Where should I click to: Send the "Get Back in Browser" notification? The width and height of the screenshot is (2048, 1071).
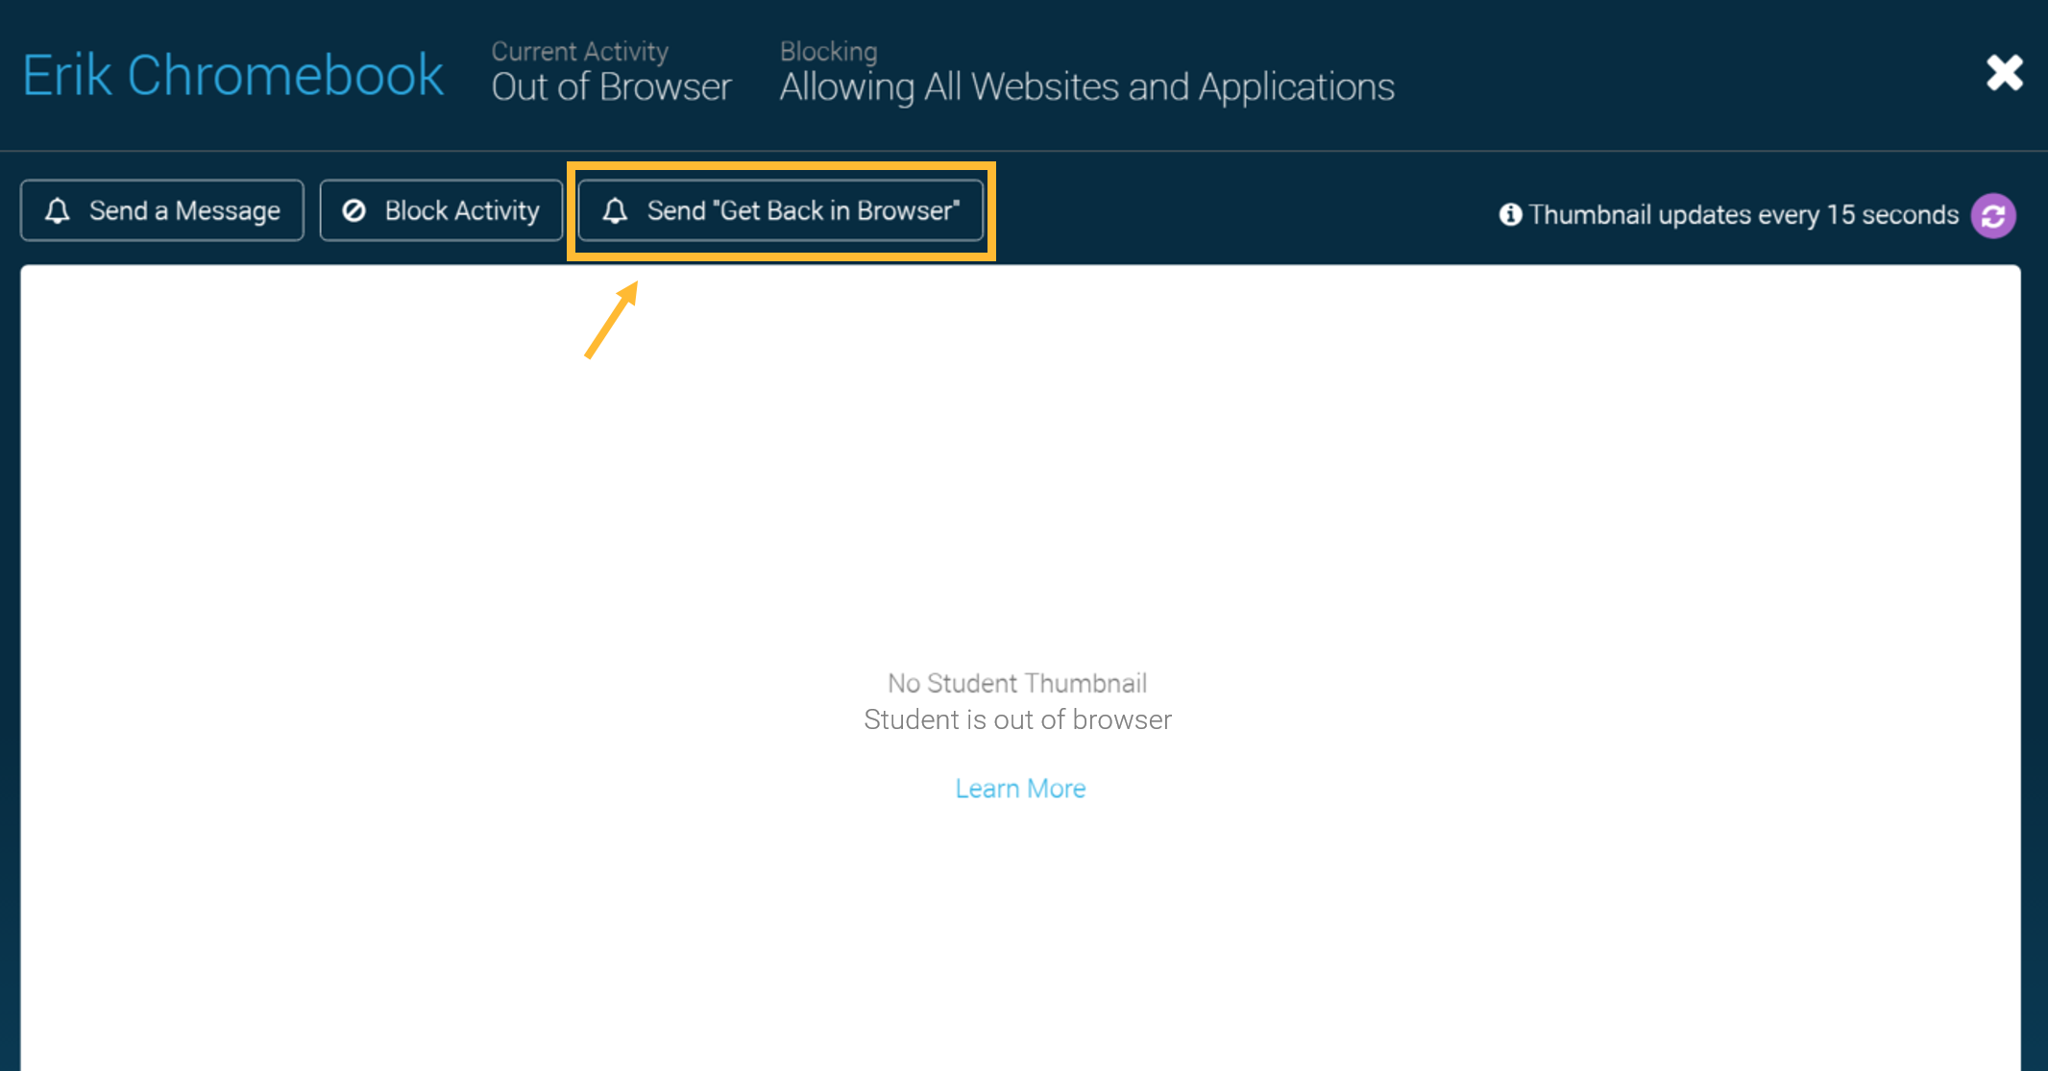pyautogui.click(x=781, y=210)
